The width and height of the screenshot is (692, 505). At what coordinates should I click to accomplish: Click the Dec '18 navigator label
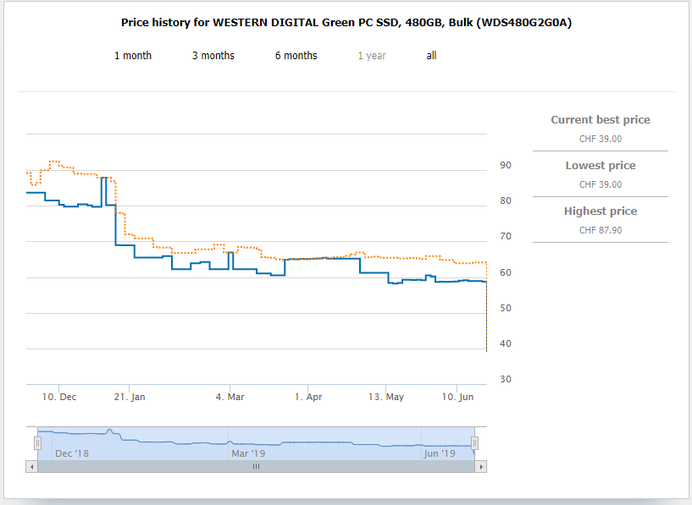coord(71,453)
